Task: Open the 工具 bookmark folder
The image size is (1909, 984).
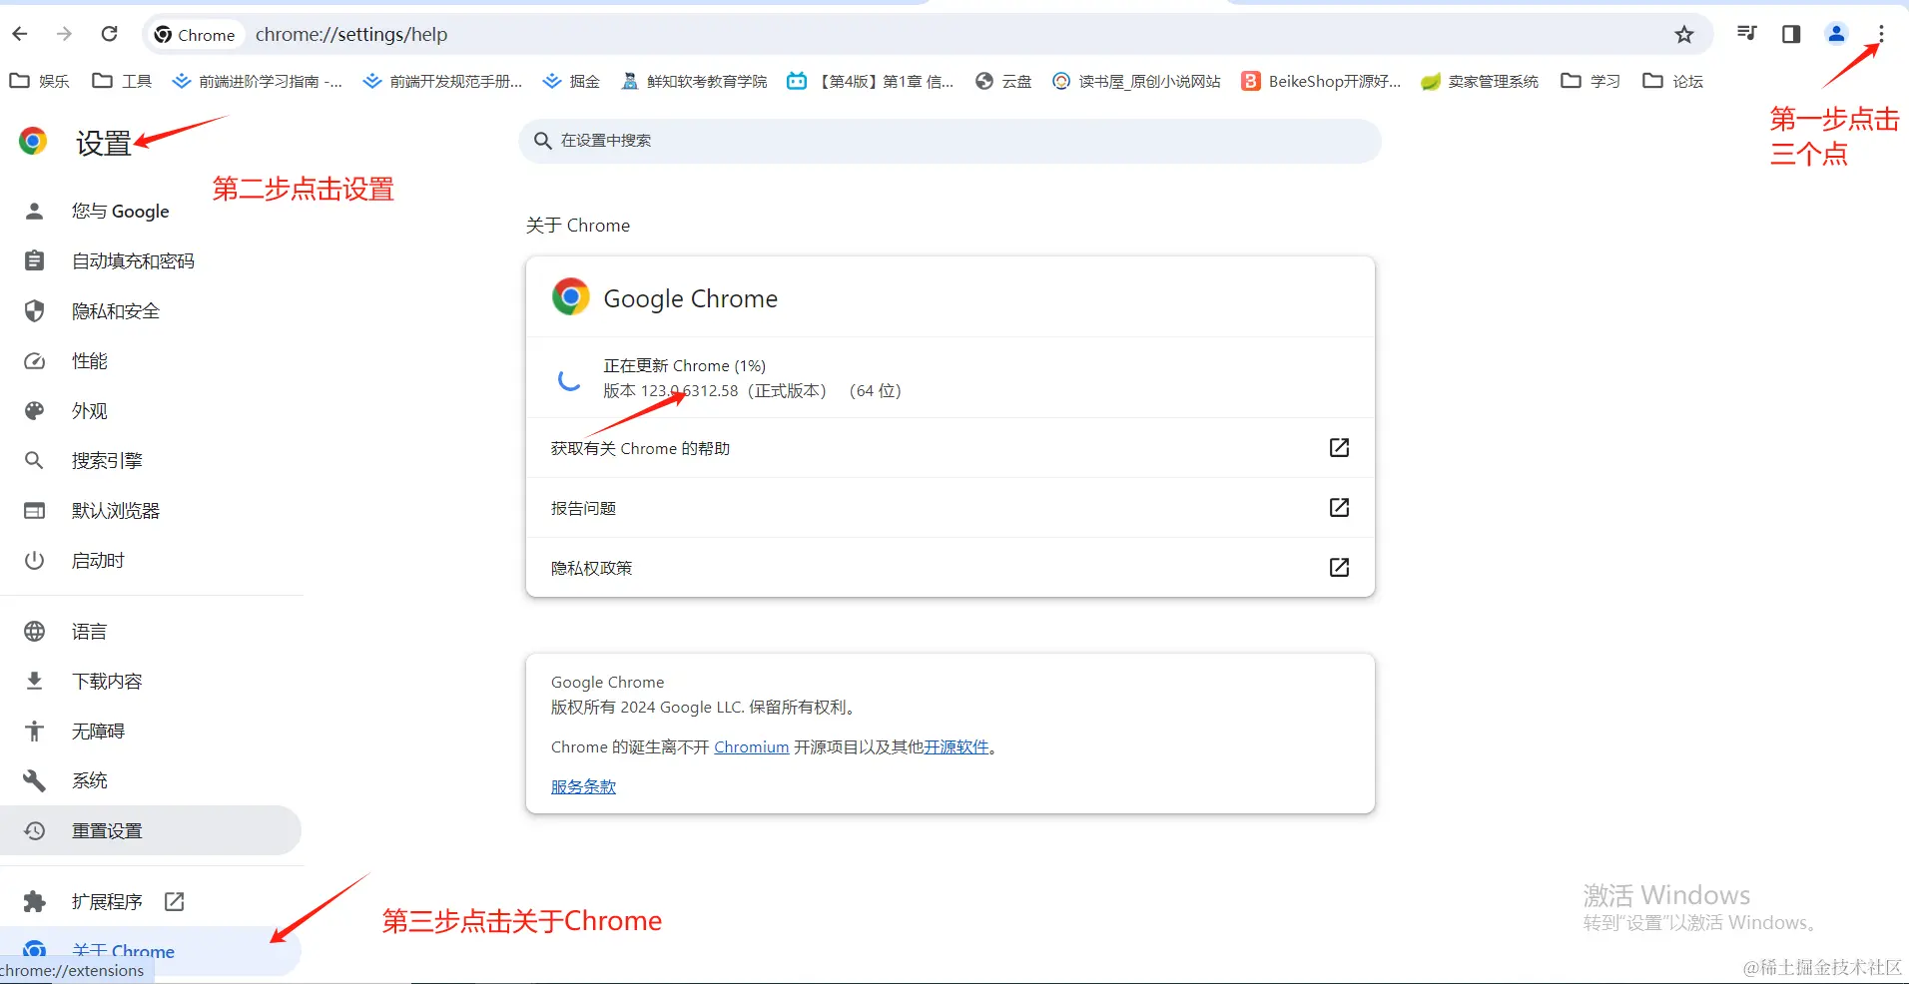Action: (x=122, y=81)
